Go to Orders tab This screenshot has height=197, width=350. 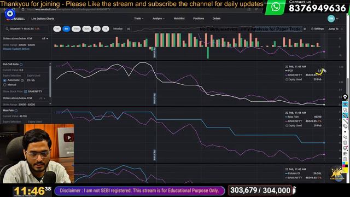click(x=217, y=19)
